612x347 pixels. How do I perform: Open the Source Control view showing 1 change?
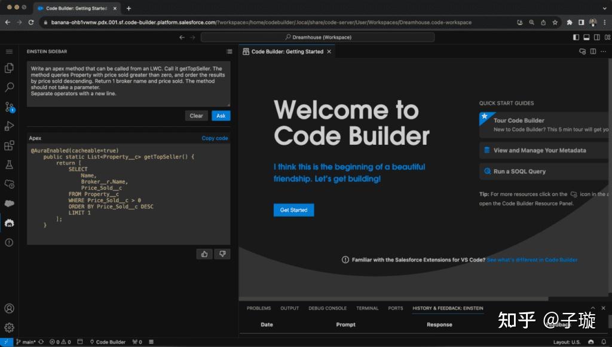[x=8, y=106]
